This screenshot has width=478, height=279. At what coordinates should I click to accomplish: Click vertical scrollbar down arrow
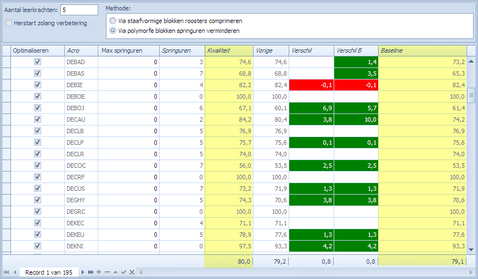[x=471, y=250]
